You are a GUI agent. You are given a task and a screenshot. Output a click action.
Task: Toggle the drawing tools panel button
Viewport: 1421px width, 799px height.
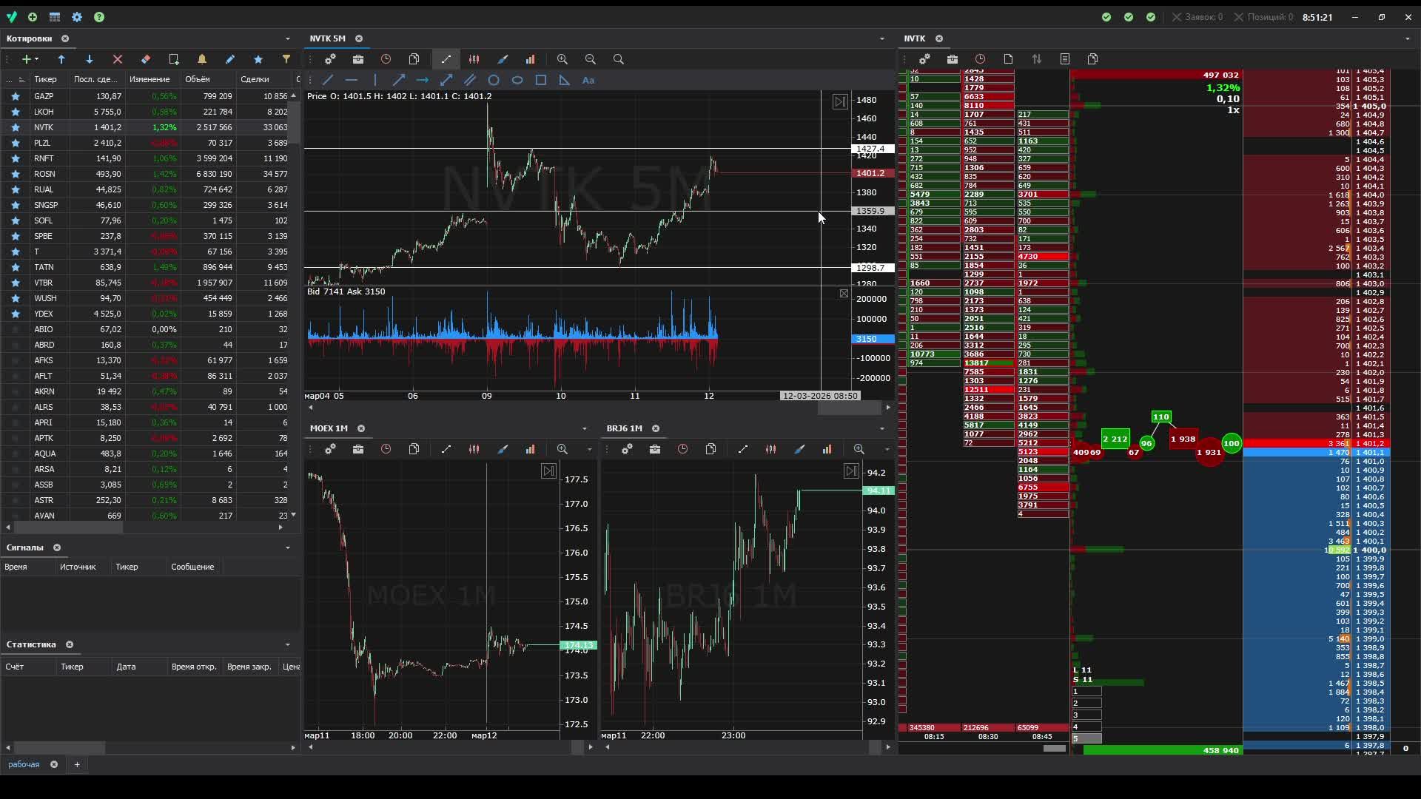446,59
